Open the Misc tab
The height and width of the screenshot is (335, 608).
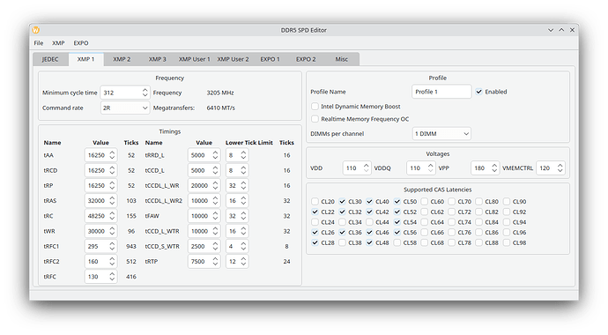tap(342, 59)
